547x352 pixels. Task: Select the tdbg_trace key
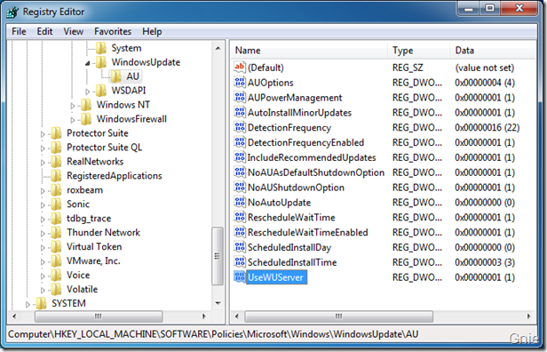tap(89, 219)
